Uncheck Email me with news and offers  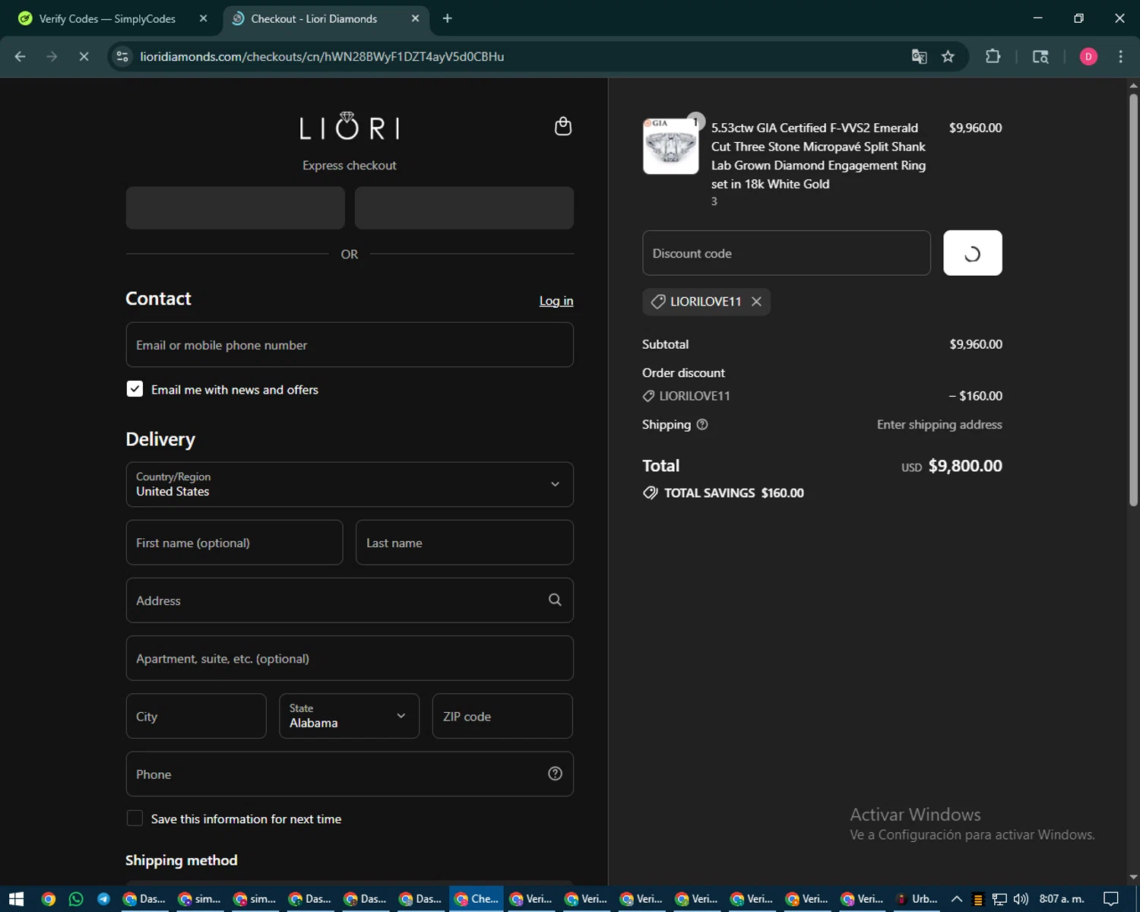(x=135, y=389)
